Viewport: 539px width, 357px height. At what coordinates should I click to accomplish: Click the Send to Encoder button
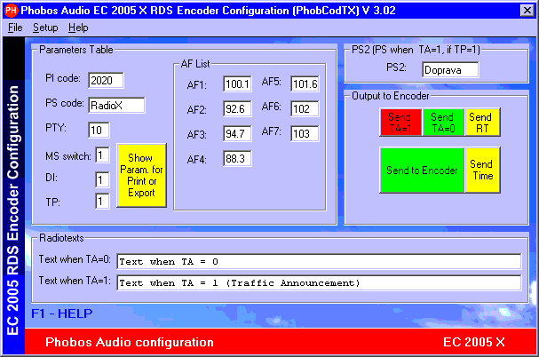[422, 170]
